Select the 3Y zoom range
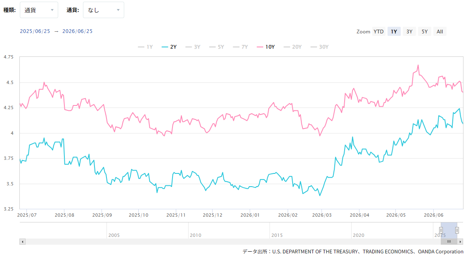Viewport: 468px width, 255px height. click(x=409, y=32)
